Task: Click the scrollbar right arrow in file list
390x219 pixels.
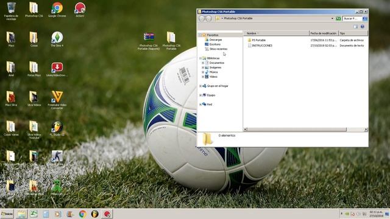Action: click(x=366, y=130)
